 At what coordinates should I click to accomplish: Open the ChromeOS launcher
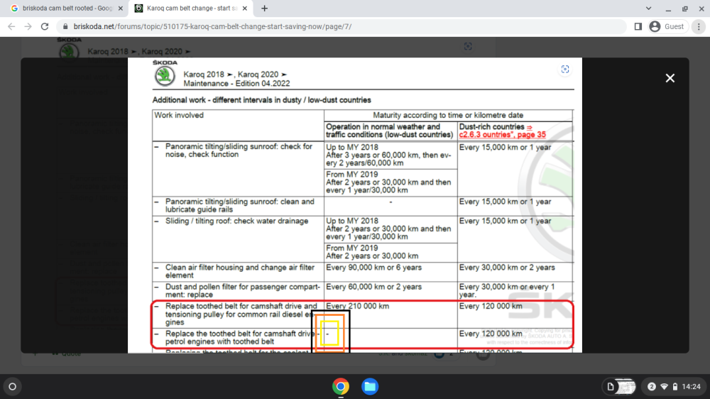[12, 386]
